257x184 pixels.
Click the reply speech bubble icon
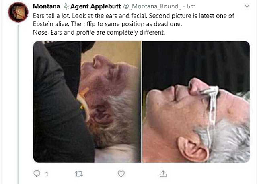(x=37, y=174)
